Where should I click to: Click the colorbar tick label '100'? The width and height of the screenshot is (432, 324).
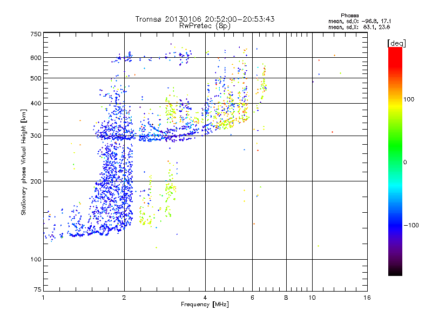(409, 99)
